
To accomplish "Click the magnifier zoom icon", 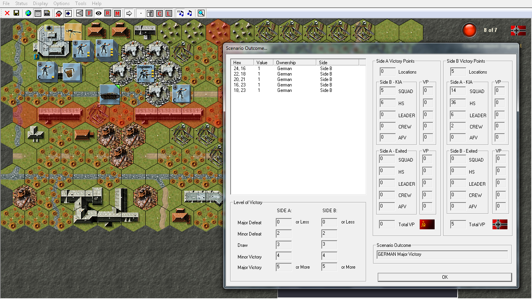I will click(201, 13).
